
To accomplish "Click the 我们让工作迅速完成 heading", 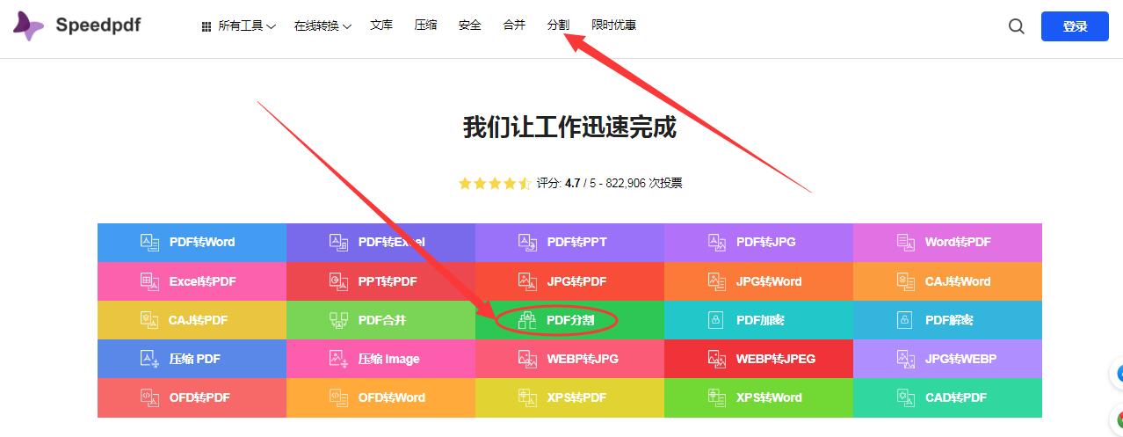I will pos(569,127).
